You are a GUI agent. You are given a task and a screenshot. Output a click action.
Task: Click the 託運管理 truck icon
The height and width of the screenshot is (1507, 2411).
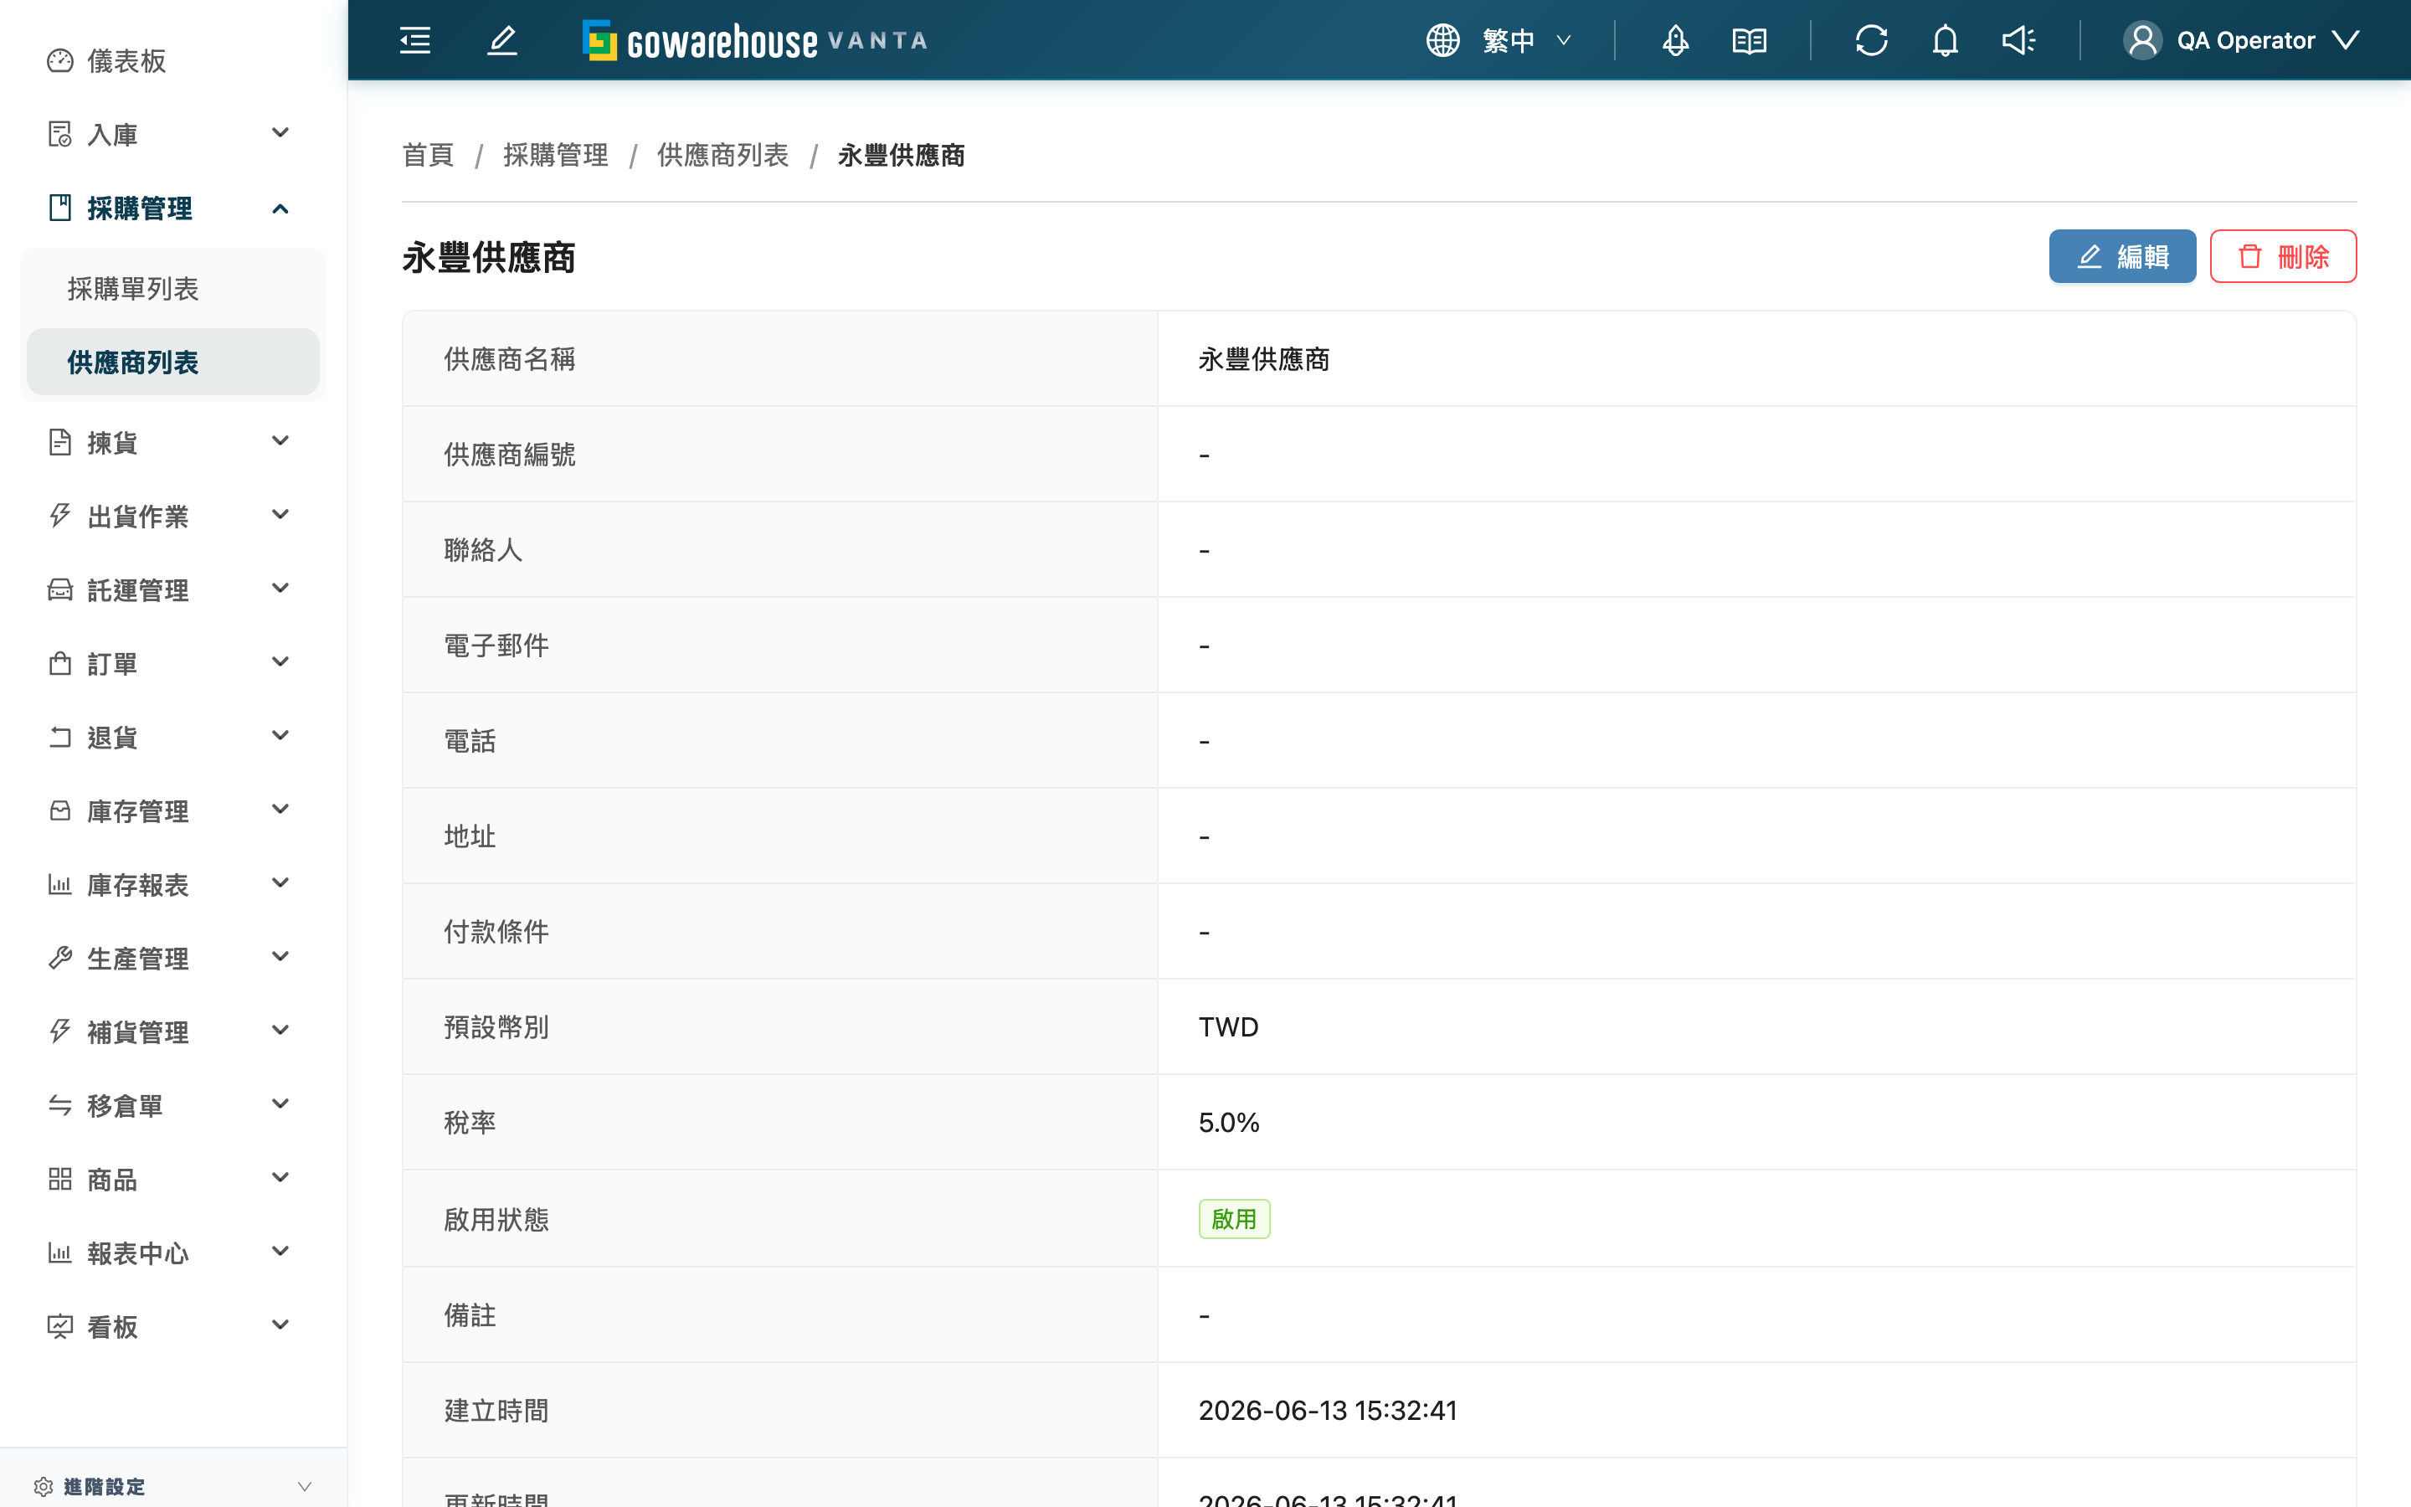pyautogui.click(x=59, y=589)
